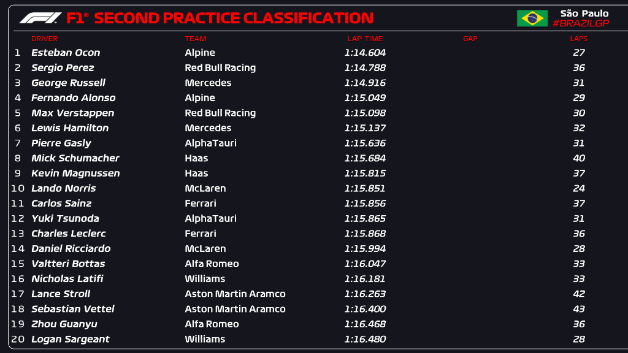Click Lance Stroll's Aston Martin Aramco team
The width and height of the screenshot is (628, 353).
tap(235, 294)
